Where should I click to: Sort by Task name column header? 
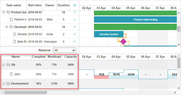pyautogui.click(x=14, y=5)
